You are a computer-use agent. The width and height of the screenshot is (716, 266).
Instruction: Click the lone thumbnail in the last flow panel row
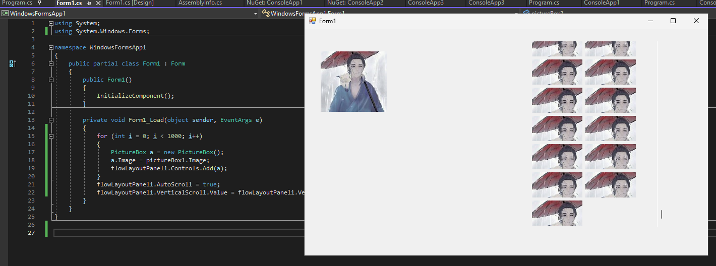557,213
